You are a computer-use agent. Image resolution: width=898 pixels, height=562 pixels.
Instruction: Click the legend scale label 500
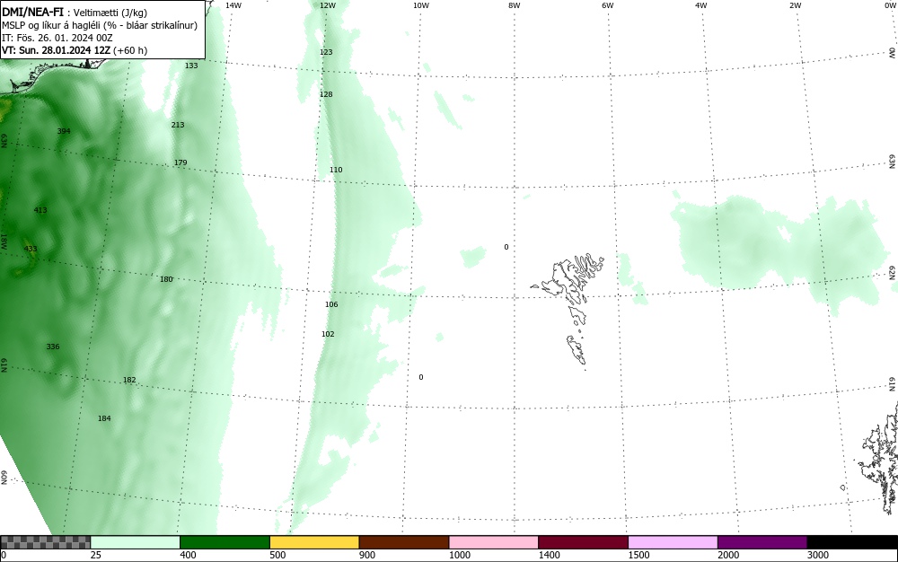click(277, 555)
